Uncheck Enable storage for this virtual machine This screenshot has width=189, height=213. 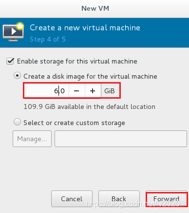click(x=10, y=62)
